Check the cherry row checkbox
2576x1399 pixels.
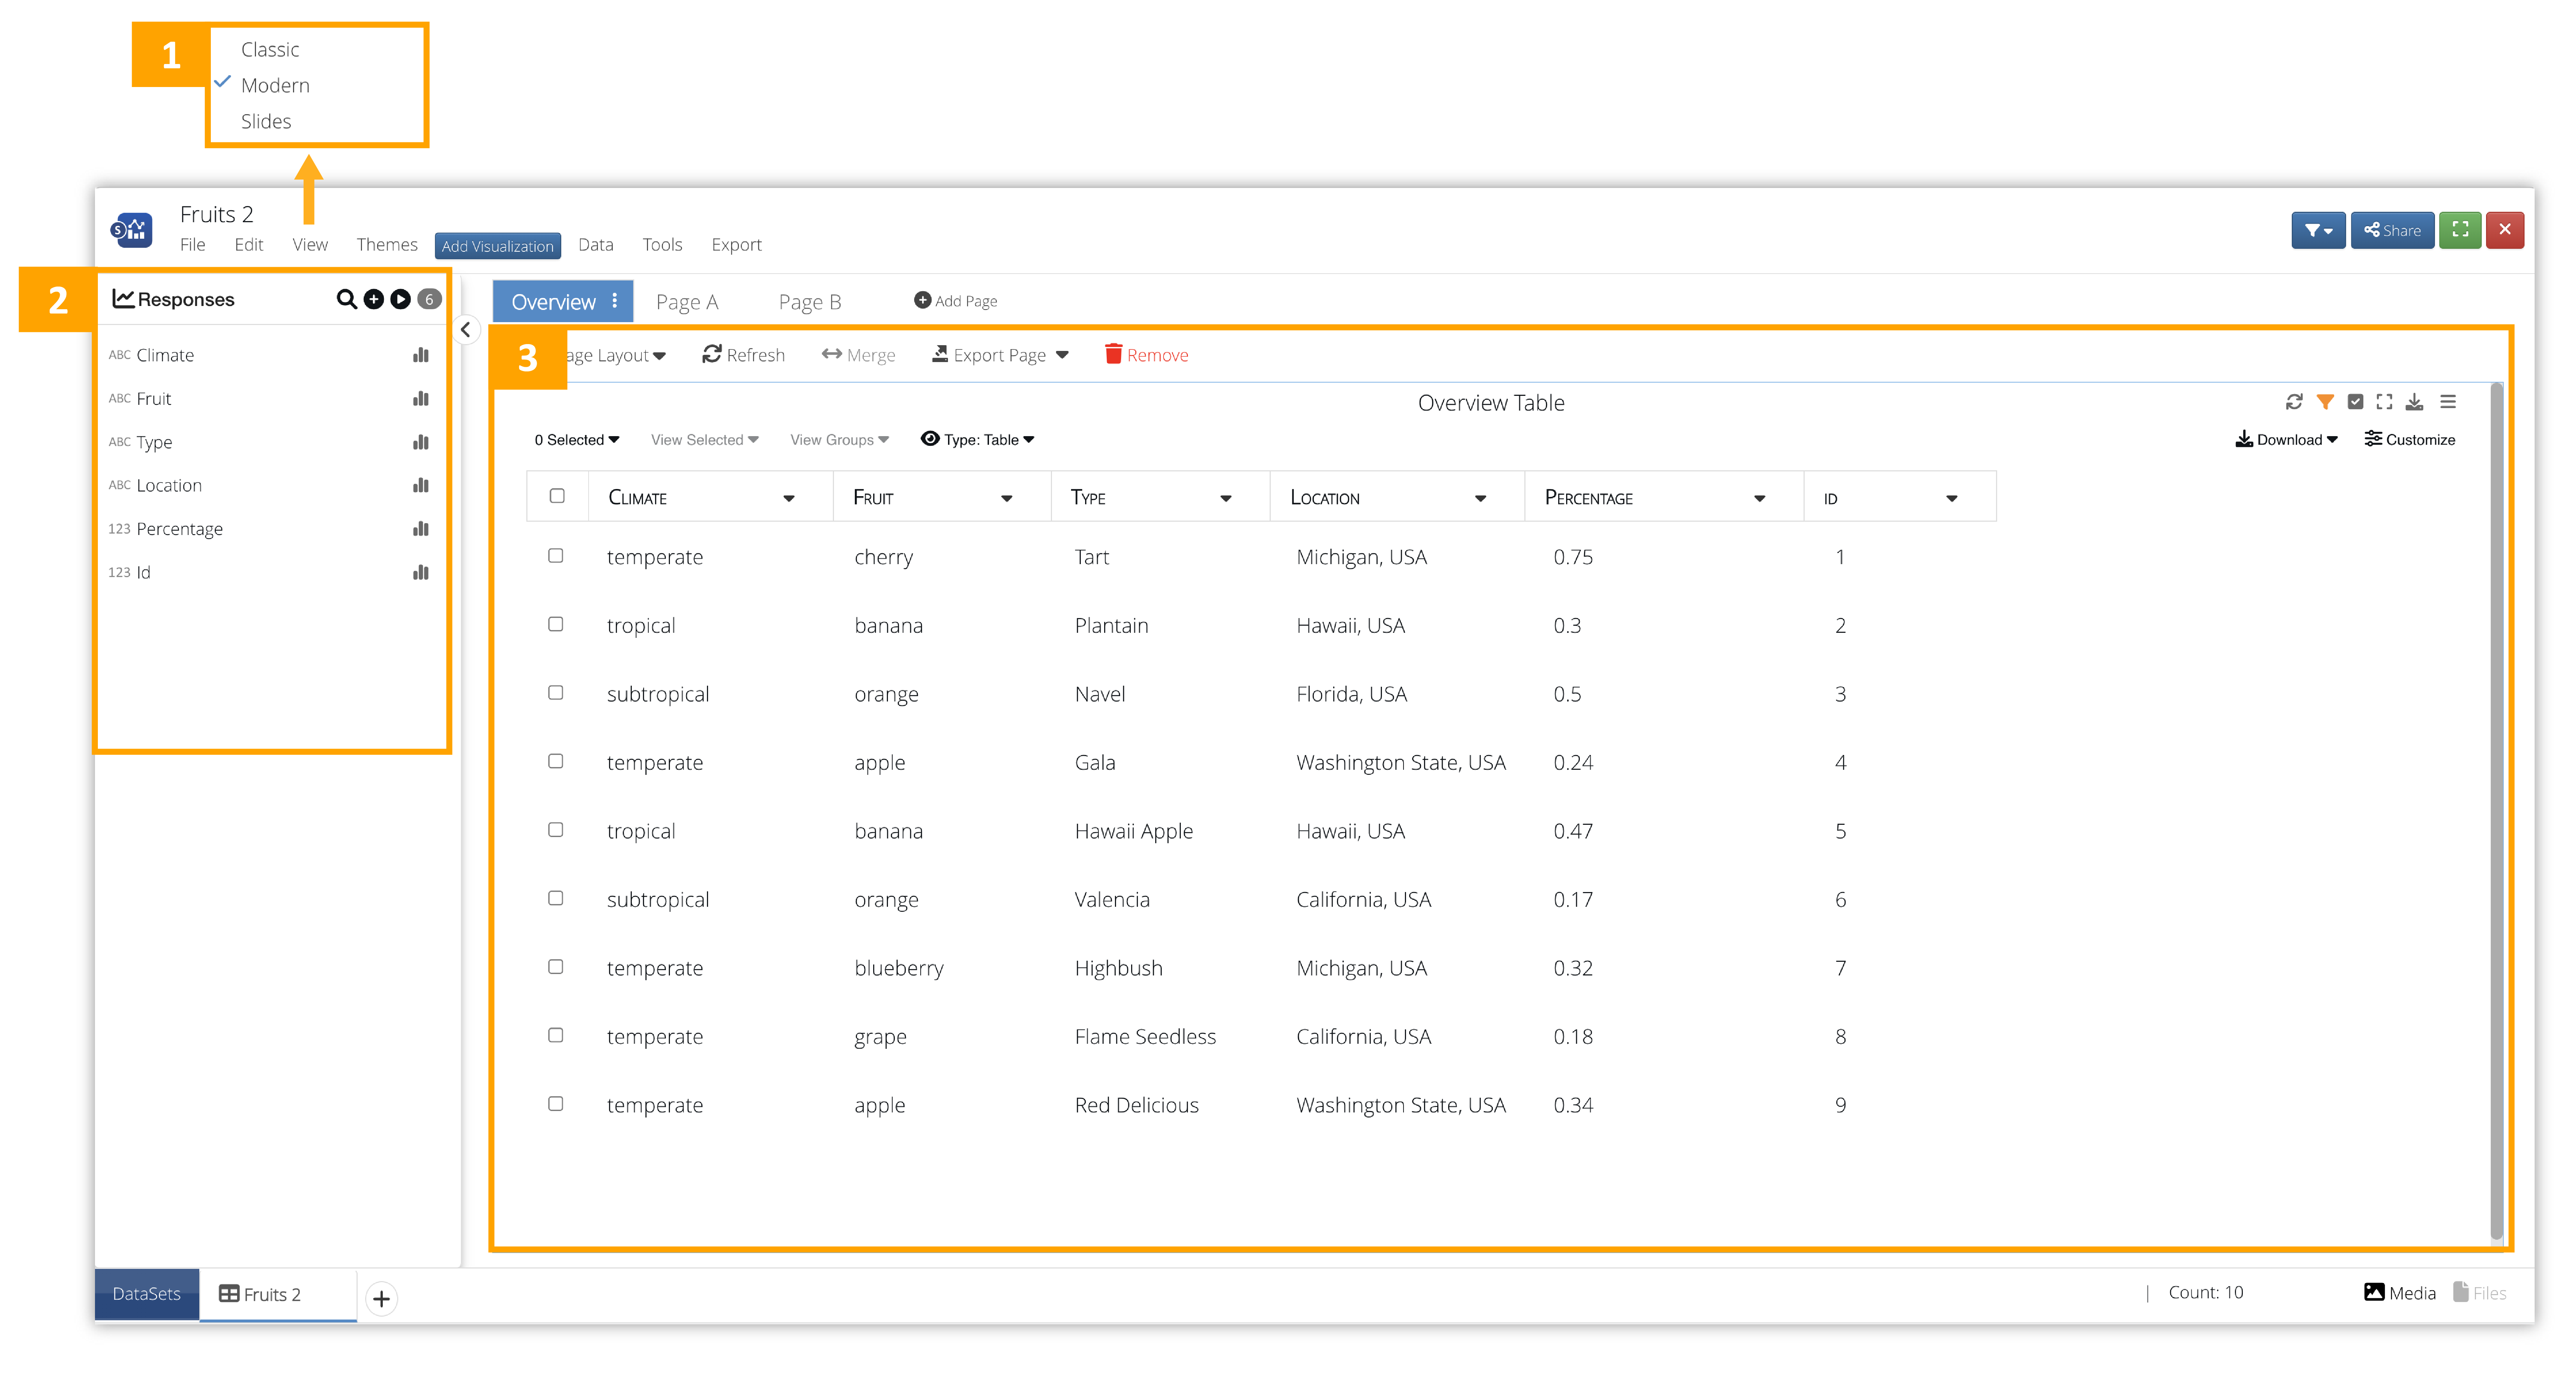click(556, 556)
